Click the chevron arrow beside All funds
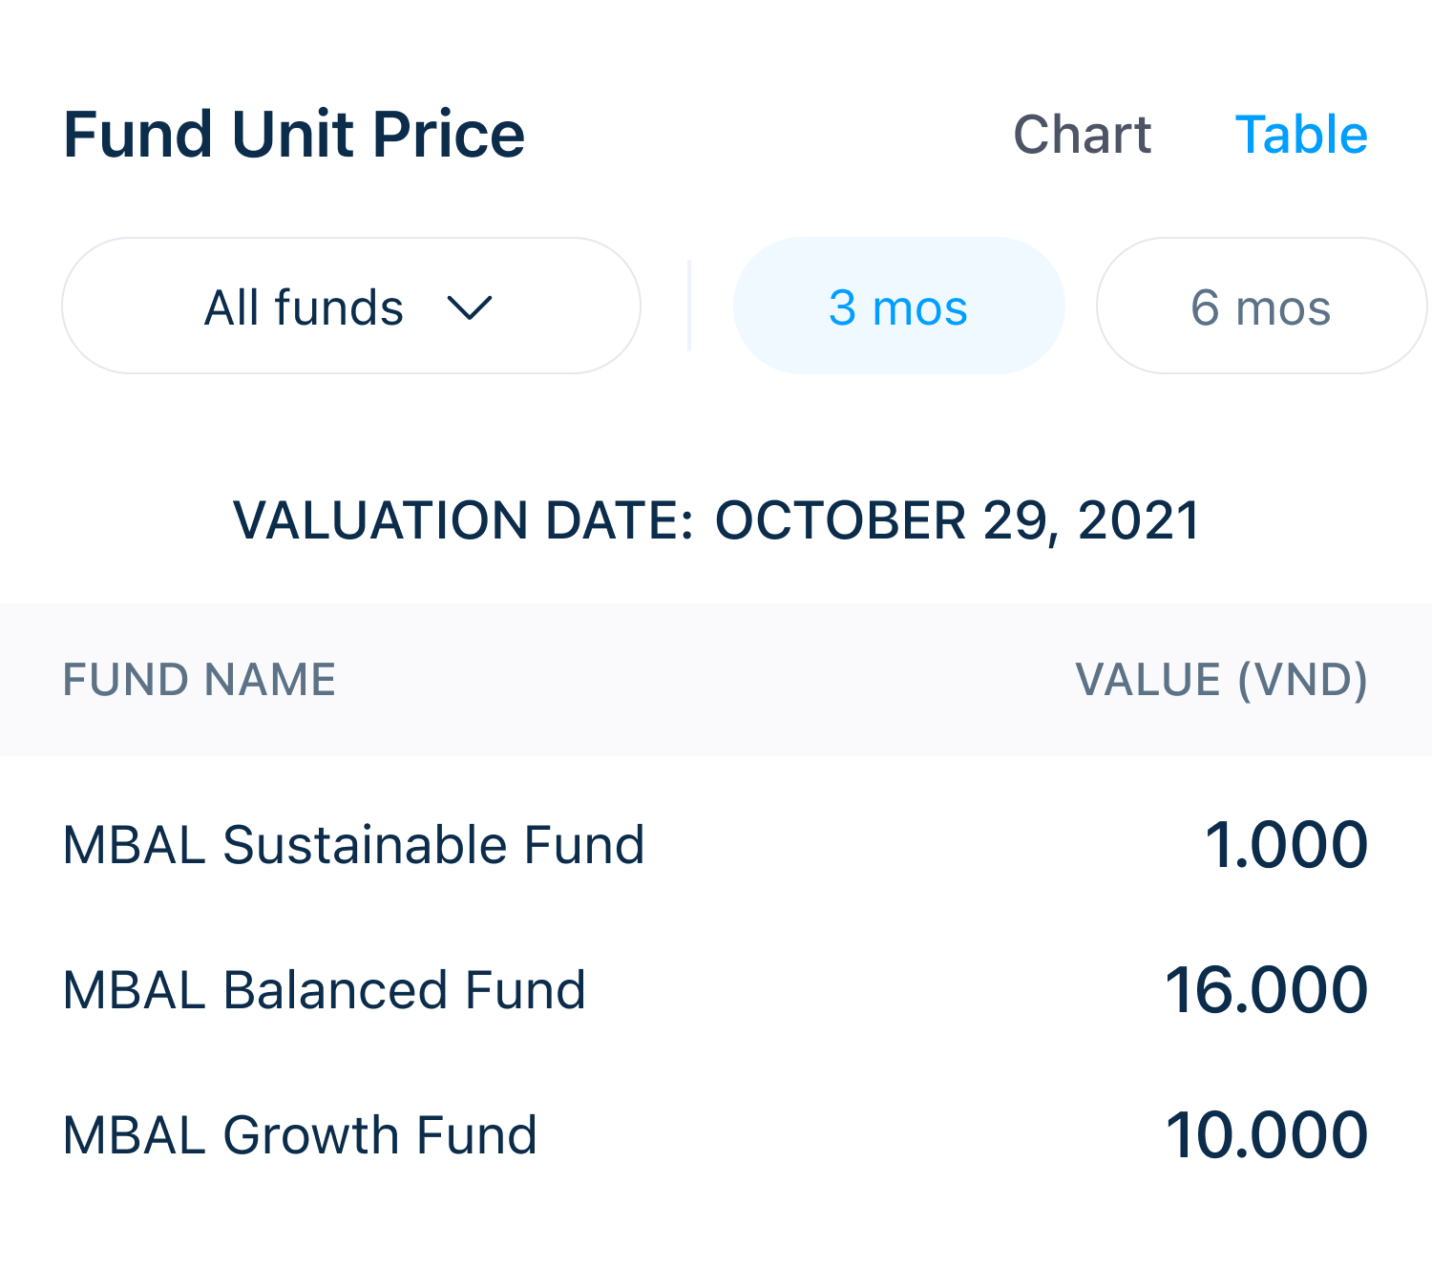The image size is (1432, 1268). coord(469,307)
